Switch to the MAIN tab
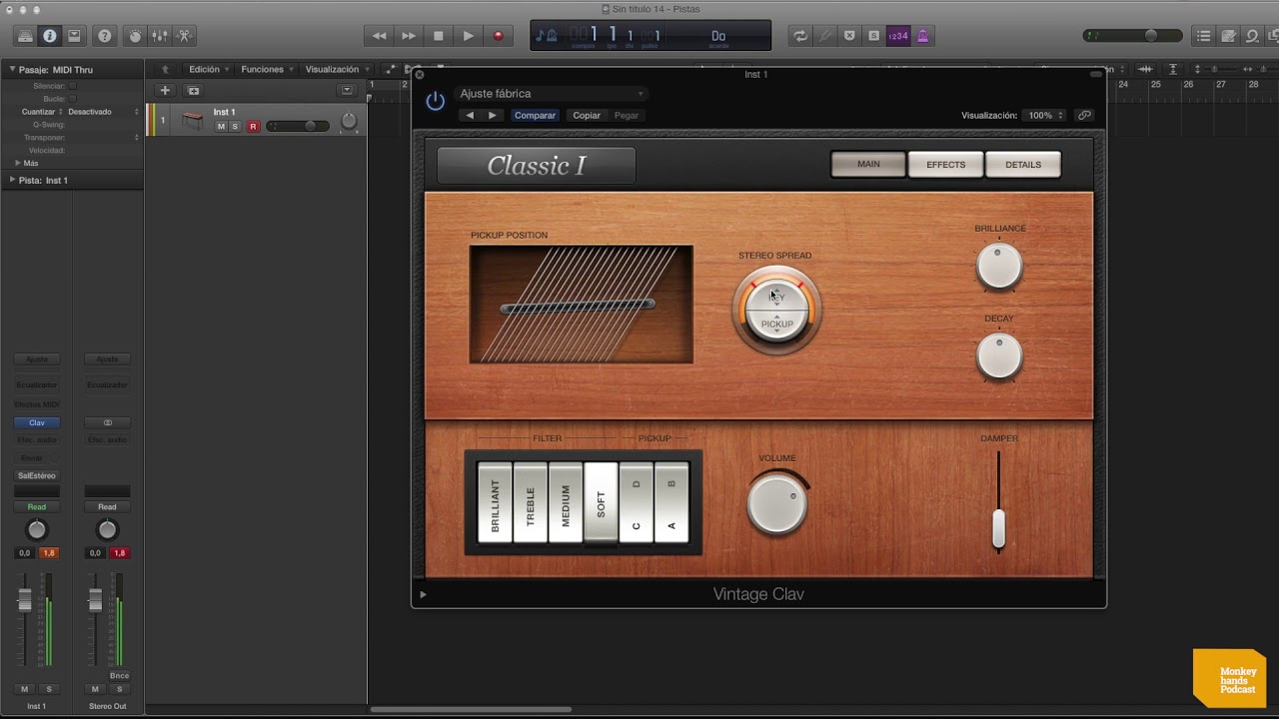 click(x=868, y=165)
